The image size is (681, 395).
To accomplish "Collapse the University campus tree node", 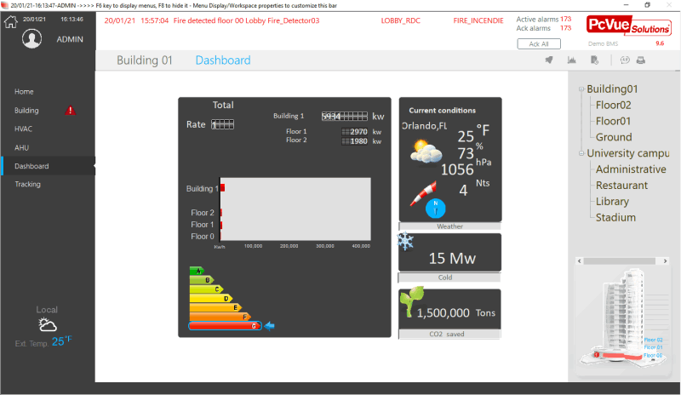I will point(581,154).
